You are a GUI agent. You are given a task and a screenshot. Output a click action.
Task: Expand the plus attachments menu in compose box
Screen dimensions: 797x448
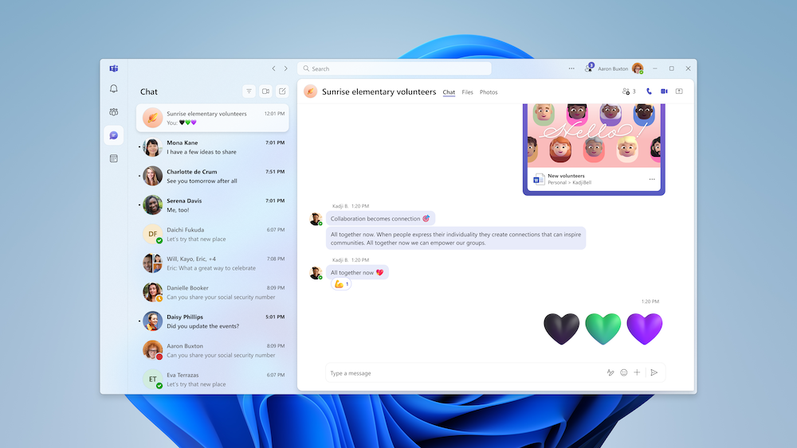pyautogui.click(x=637, y=373)
